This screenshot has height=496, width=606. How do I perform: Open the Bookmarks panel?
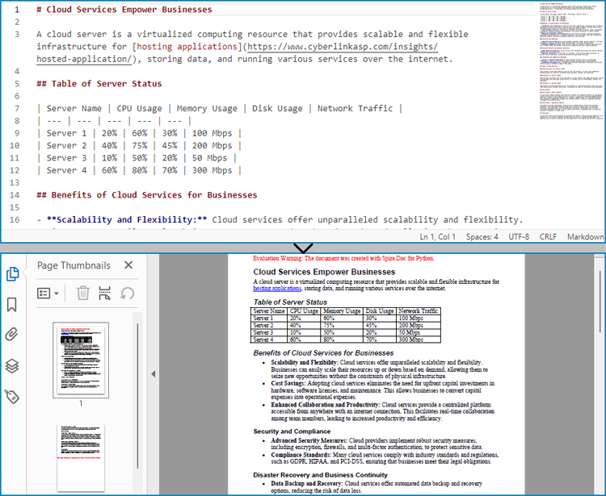(x=12, y=304)
